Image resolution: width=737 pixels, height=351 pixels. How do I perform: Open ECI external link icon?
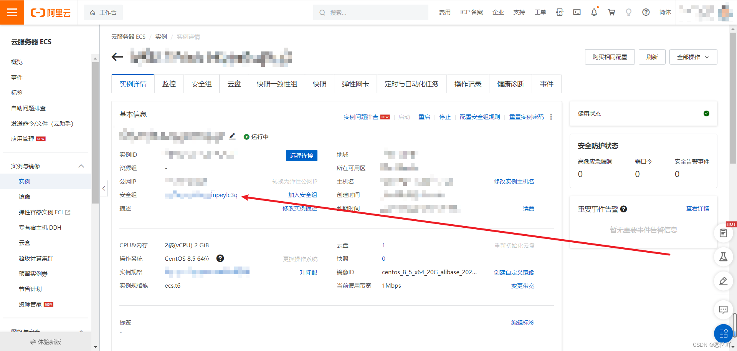68,212
